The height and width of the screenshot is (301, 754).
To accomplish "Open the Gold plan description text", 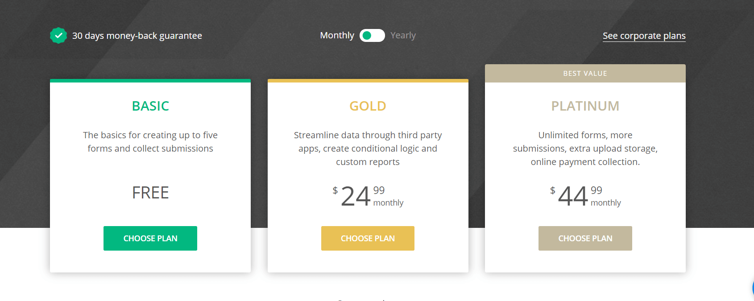I will point(368,148).
